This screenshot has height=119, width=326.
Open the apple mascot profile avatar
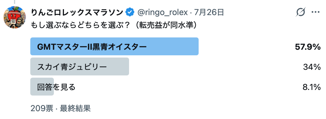click(15, 18)
